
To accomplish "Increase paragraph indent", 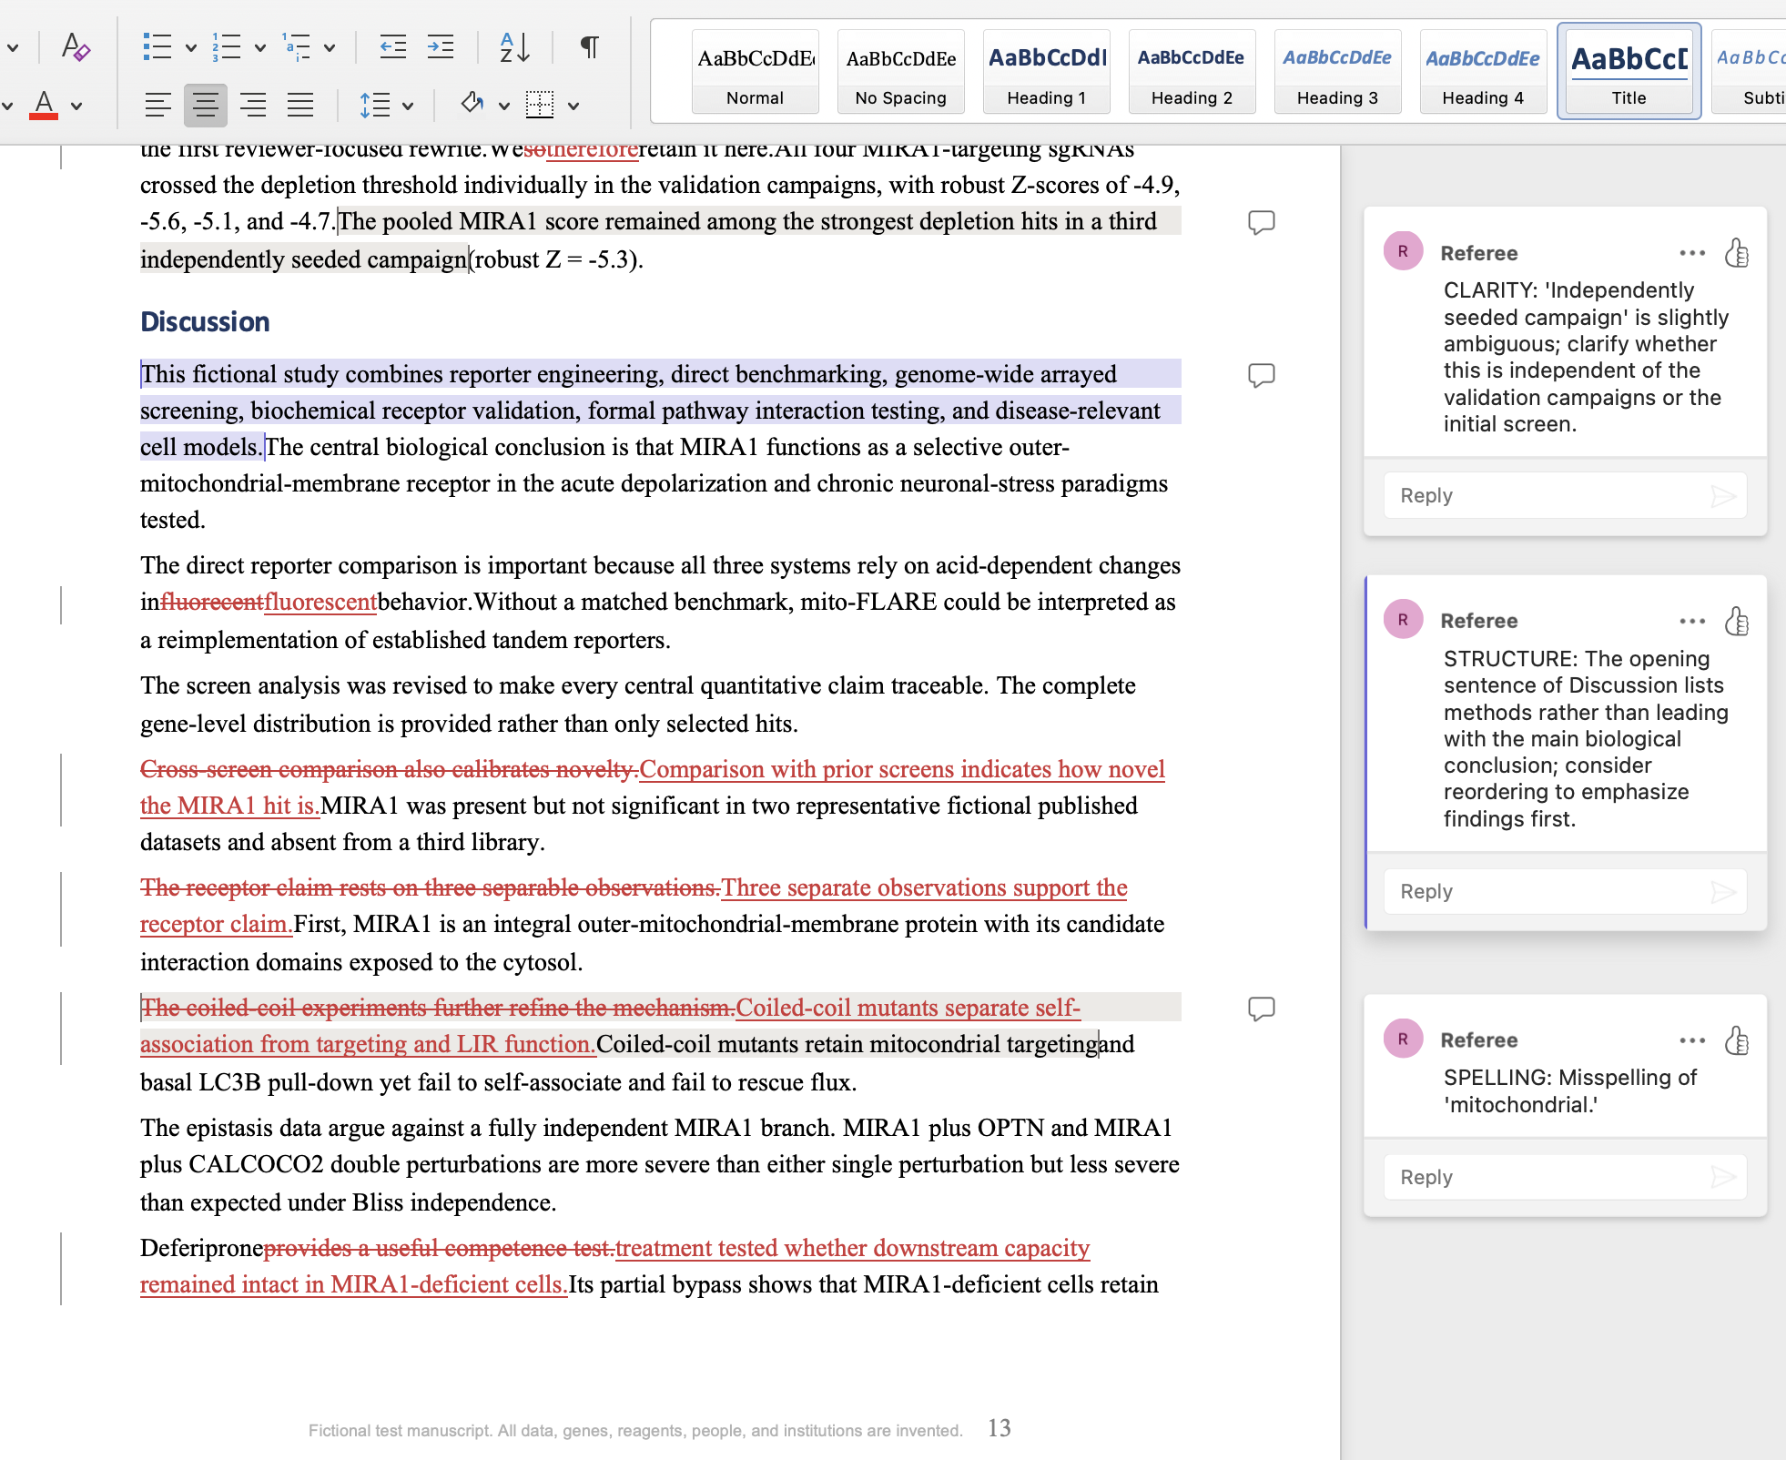I will point(441,46).
